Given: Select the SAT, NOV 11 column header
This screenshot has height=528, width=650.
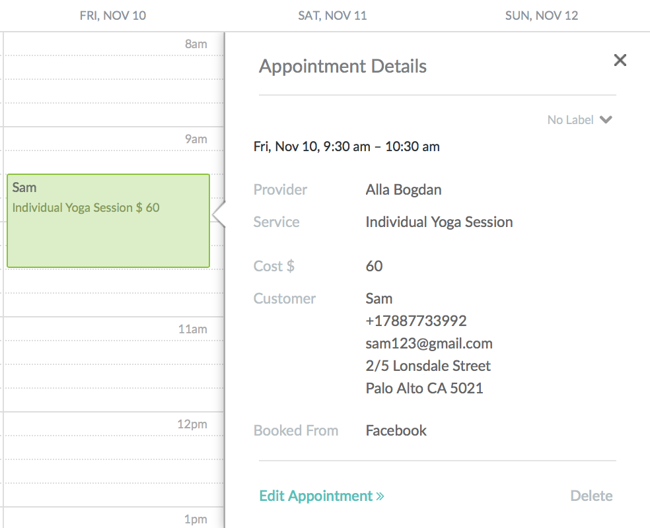Looking at the screenshot, I should 332,16.
